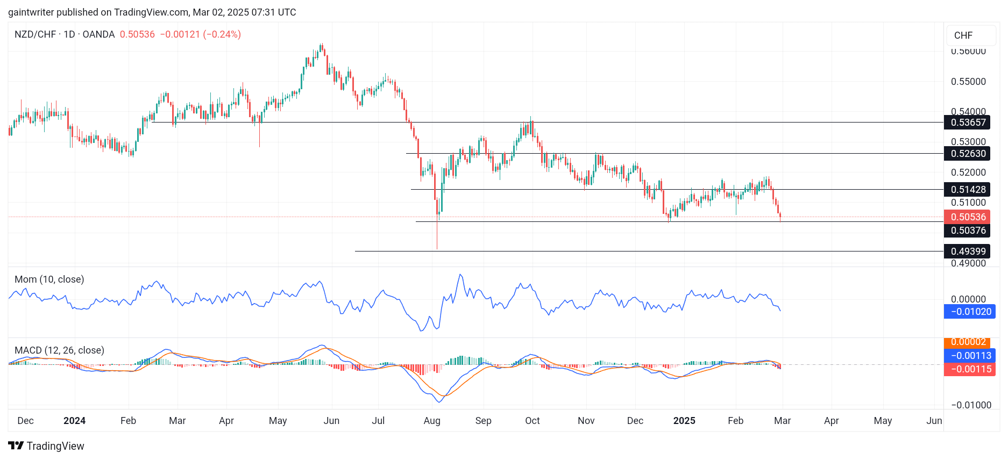Click the red 0.50536 current price label
The width and height of the screenshot is (1008, 460).
click(967, 217)
